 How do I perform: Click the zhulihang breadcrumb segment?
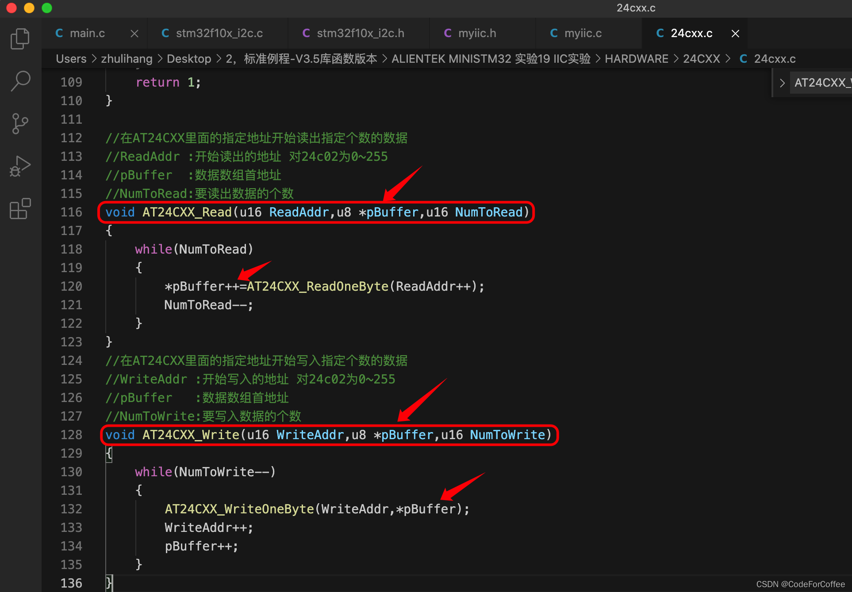coord(127,59)
